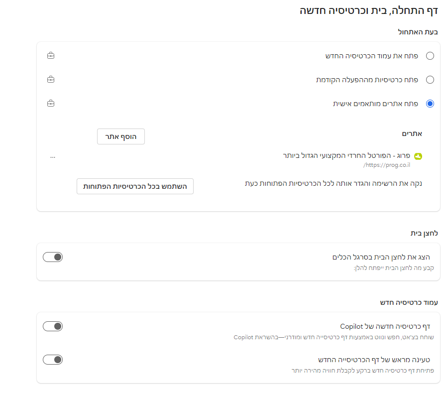The height and width of the screenshot is (395, 445).
Task: Click briefcase icon beside the custom sites option
Action: [x=51, y=104]
